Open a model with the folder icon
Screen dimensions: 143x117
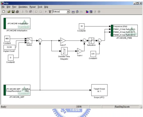(9, 12)
